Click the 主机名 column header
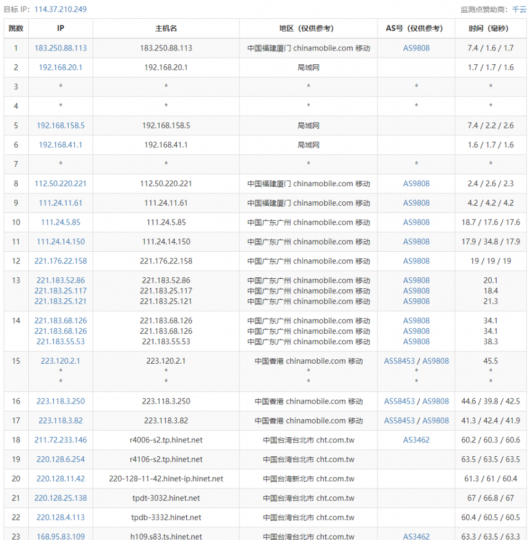Viewport: 530px width, 540px height. 166,28
